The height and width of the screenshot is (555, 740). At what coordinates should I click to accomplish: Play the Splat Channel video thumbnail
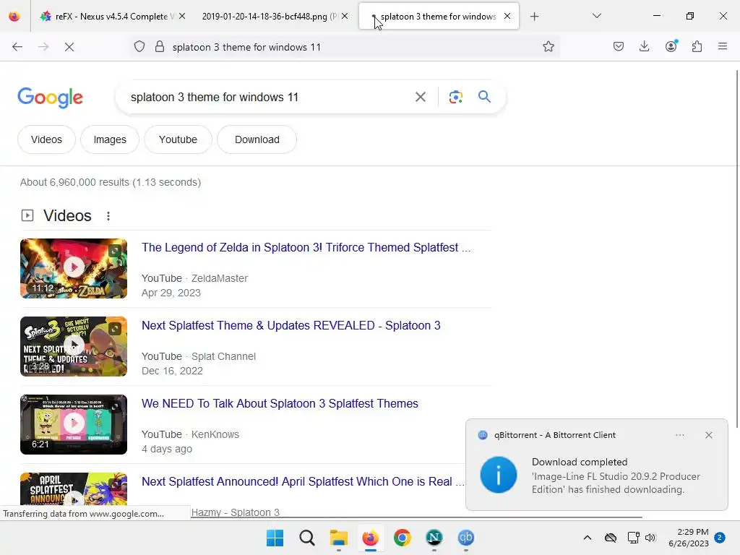tap(74, 346)
